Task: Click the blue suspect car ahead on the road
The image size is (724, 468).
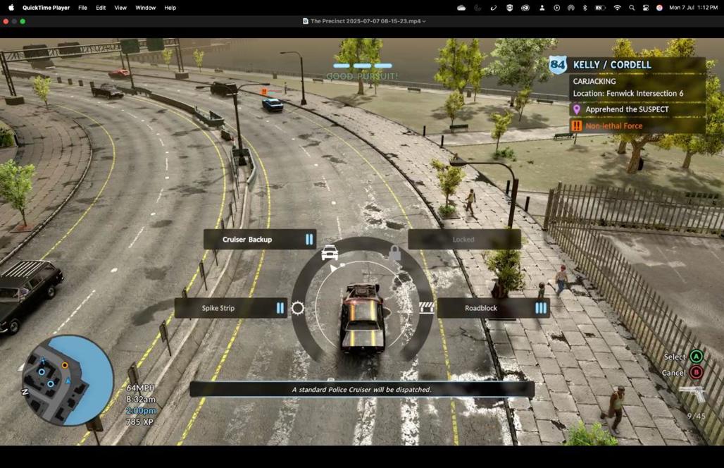Action: tap(273, 104)
